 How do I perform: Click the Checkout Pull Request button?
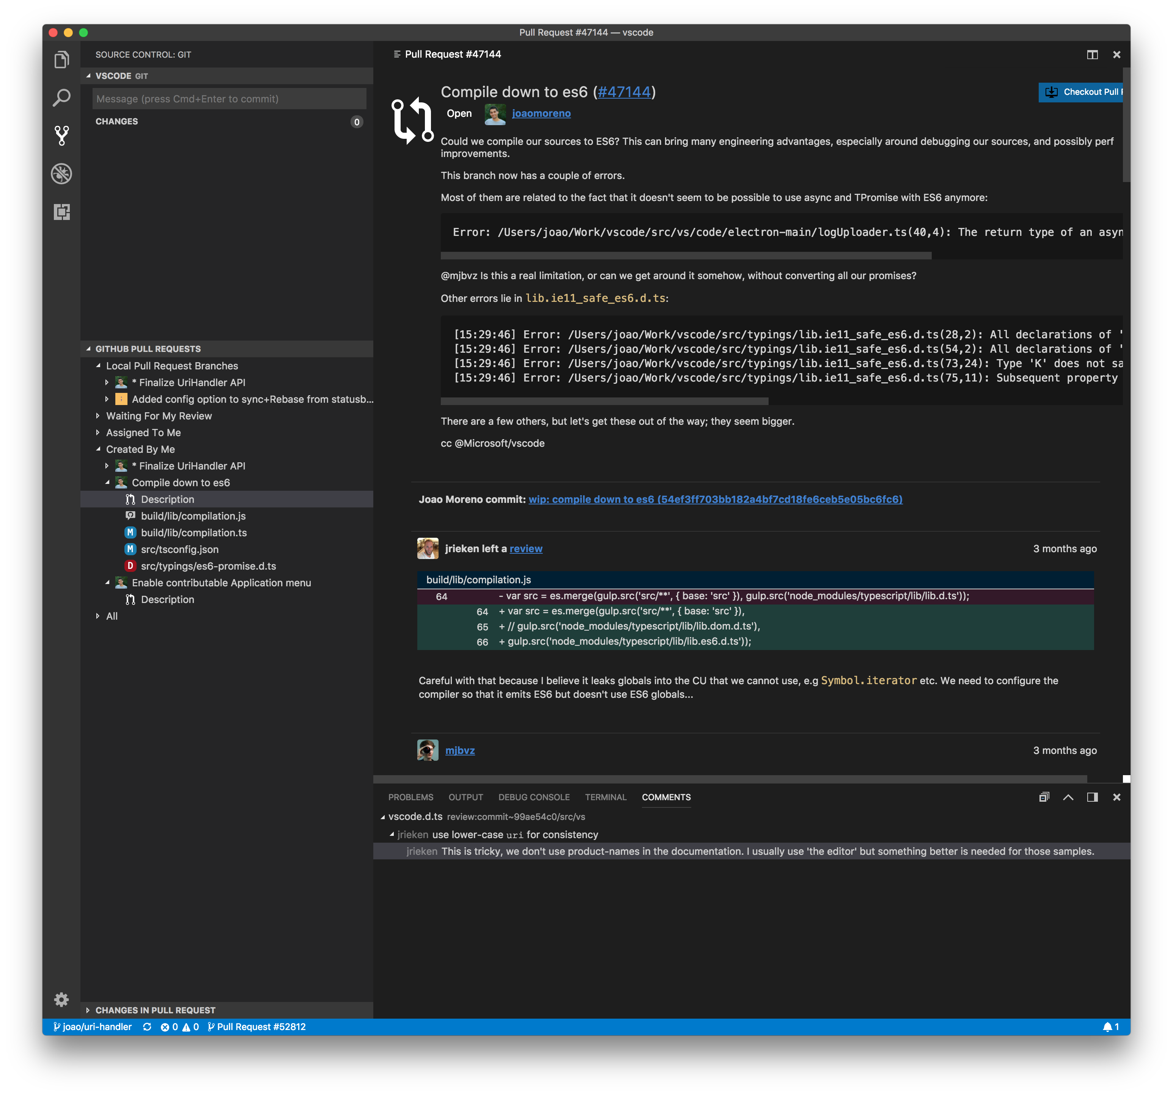(1081, 92)
